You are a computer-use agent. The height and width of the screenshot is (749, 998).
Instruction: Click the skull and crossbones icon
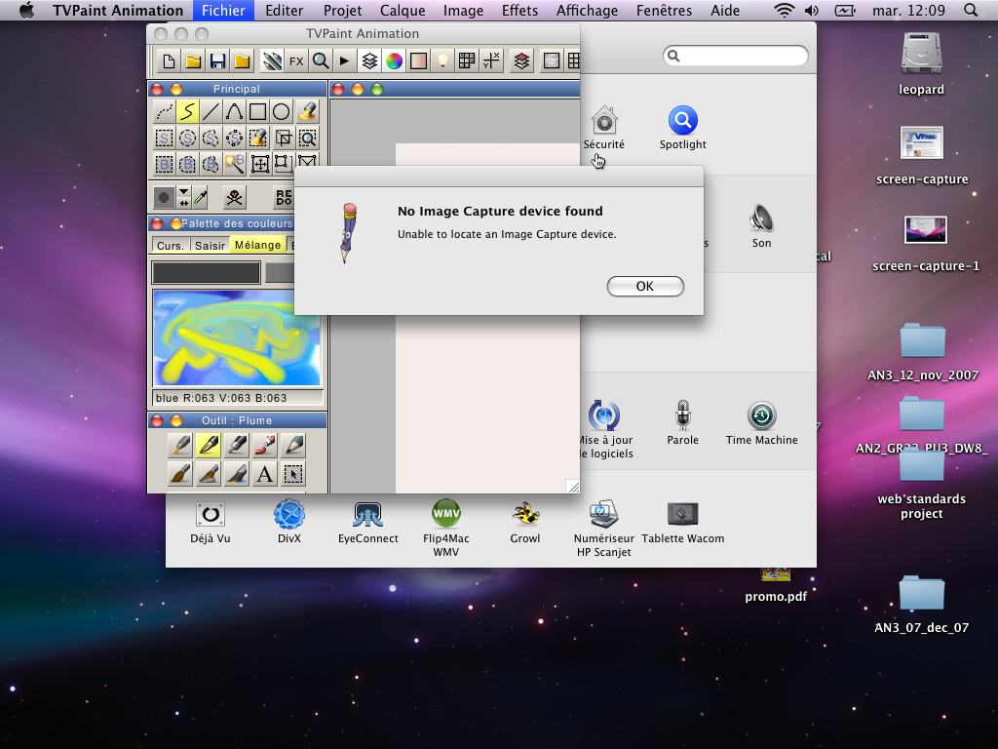point(234,197)
